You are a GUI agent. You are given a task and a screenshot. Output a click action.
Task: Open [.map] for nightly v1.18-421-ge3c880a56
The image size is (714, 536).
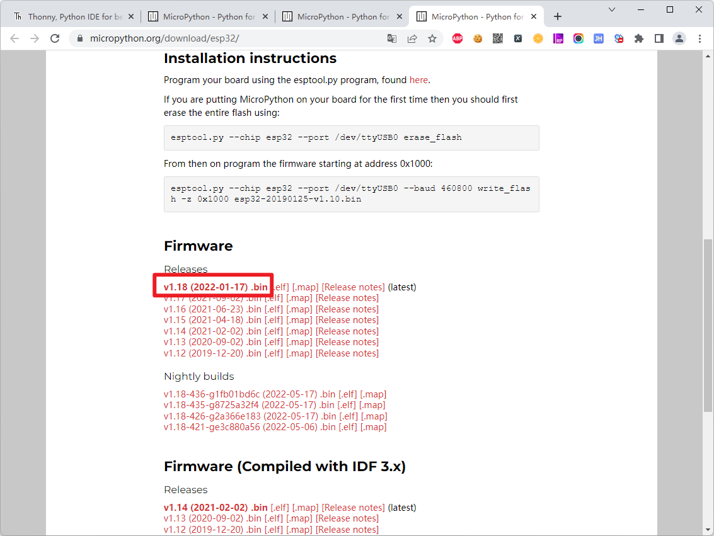coord(374,427)
